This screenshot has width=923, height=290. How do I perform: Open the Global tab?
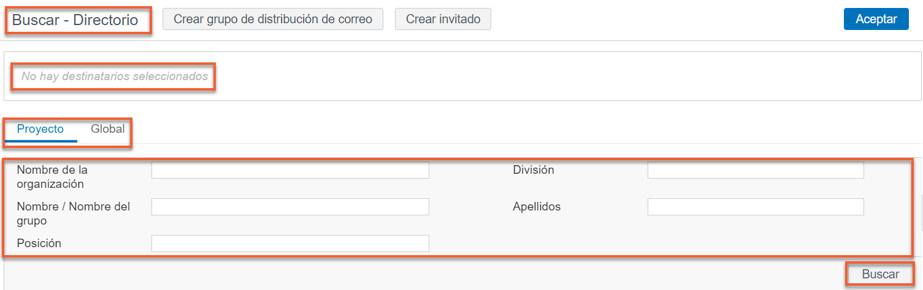click(x=108, y=129)
